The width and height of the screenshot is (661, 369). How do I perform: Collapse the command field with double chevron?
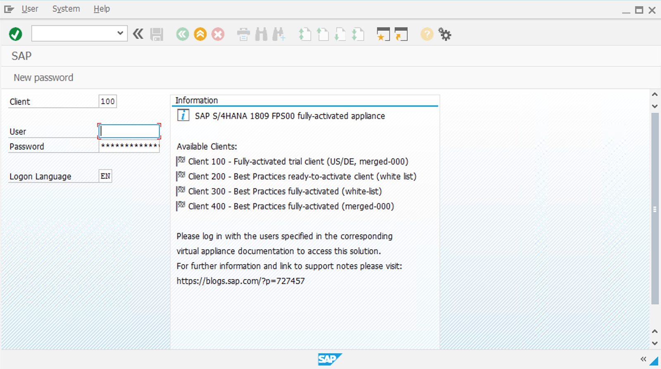tap(138, 34)
